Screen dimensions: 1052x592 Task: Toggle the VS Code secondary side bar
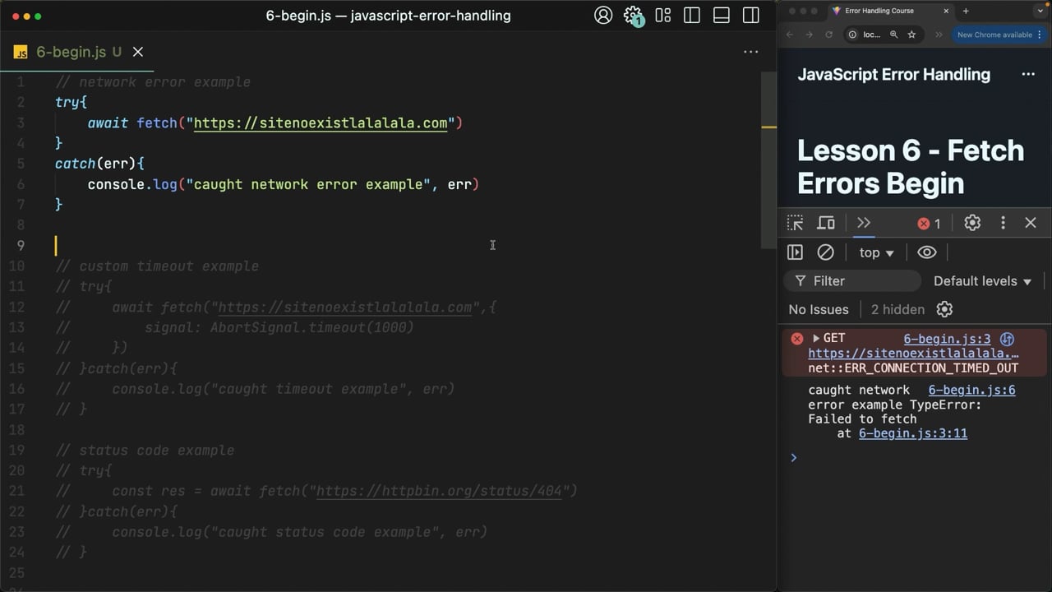point(751,16)
